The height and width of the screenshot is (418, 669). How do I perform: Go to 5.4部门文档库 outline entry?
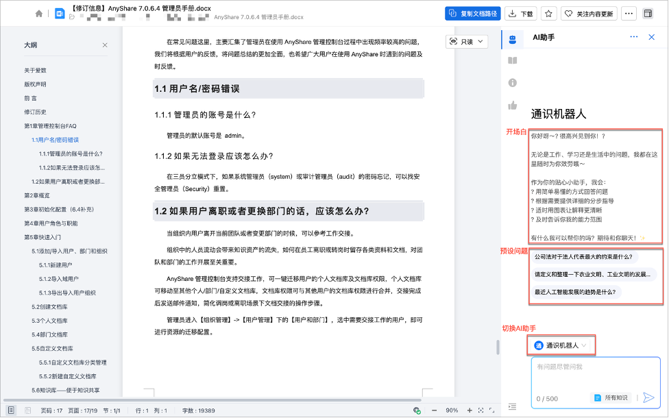[49, 335]
